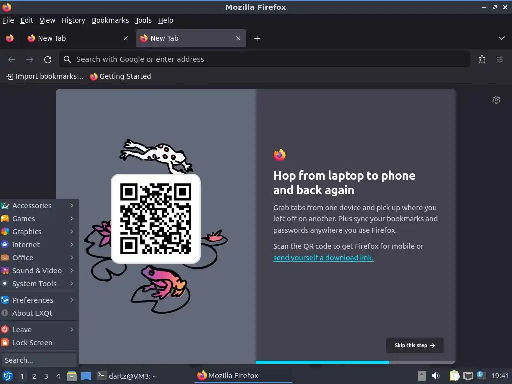Switch to virtual desktop 4
This screenshot has height=384, width=512.
[x=58, y=376]
